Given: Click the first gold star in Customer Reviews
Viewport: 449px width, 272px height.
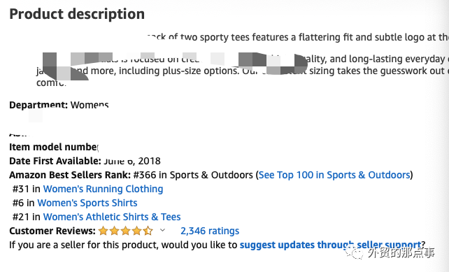Looking at the screenshot, I should (103, 231).
